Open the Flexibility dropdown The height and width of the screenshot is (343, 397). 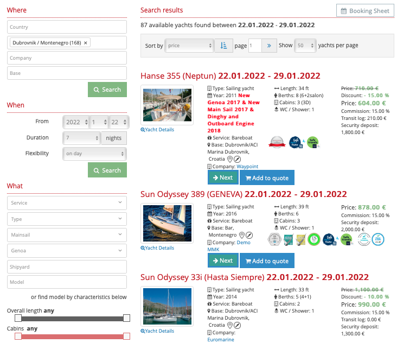click(94, 154)
